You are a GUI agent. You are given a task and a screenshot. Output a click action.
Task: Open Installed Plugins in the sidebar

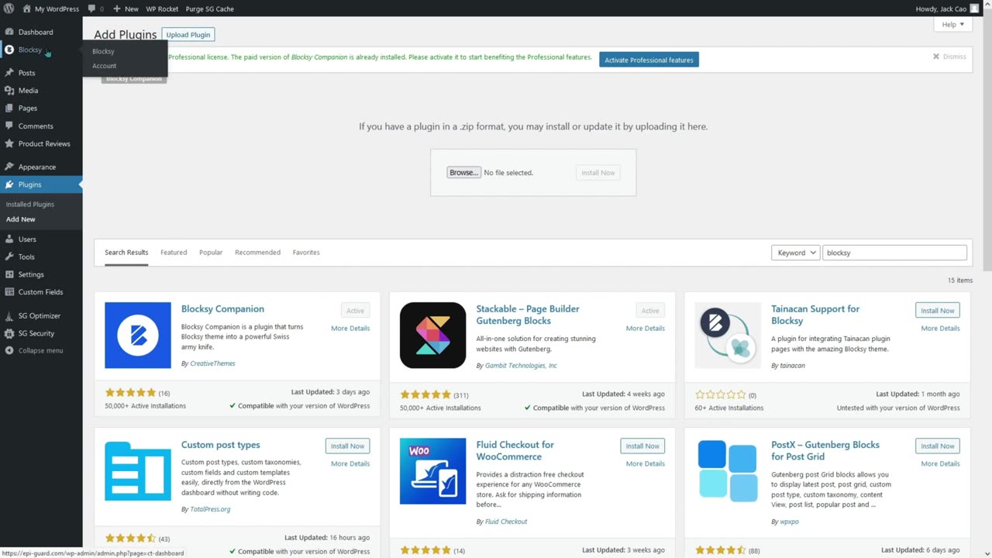tap(30, 205)
